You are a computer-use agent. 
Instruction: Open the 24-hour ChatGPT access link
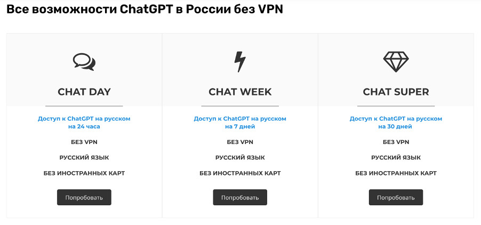tap(84, 123)
